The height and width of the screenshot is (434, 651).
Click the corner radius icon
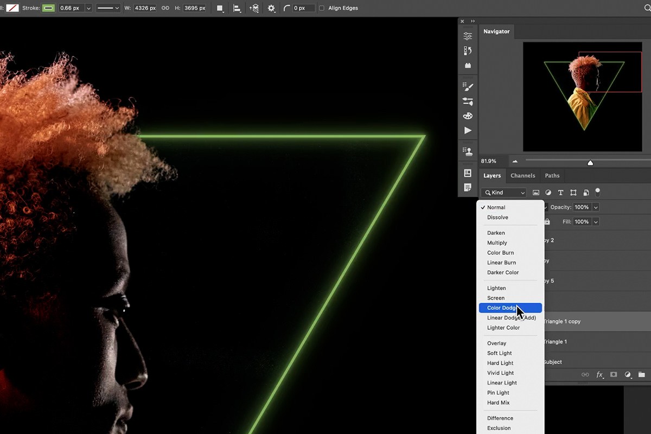[x=287, y=8]
